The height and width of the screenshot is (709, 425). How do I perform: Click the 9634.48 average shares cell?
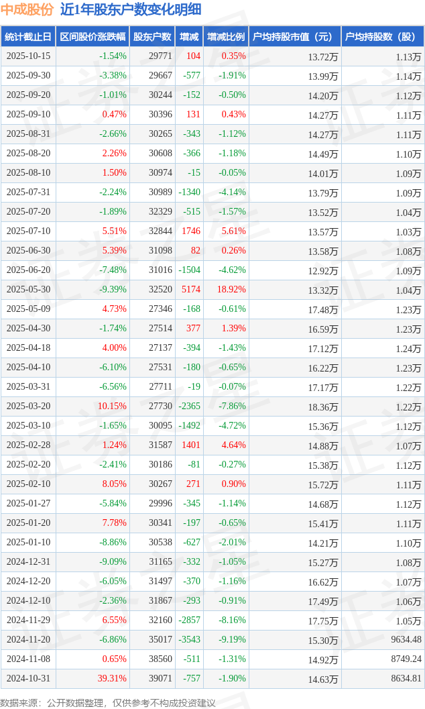[402, 640]
